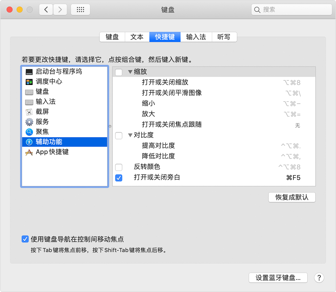This screenshot has height=292, width=336.
Task: Click the 辅助功能 accessibility icon
Action: [x=29, y=142]
